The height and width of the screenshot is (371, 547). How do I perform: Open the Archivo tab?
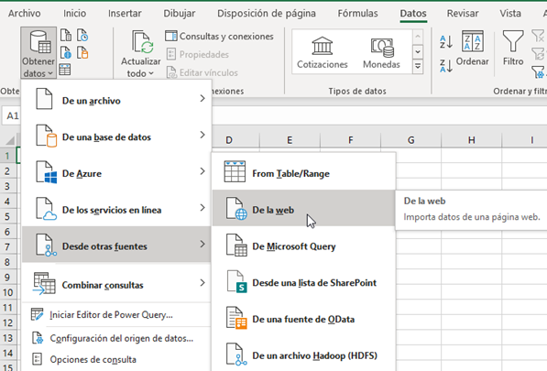(x=25, y=13)
